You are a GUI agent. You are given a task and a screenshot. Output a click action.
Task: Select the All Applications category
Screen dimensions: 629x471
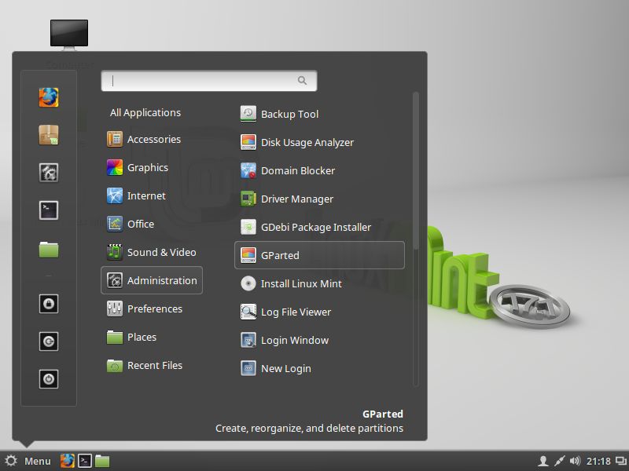coord(145,113)
